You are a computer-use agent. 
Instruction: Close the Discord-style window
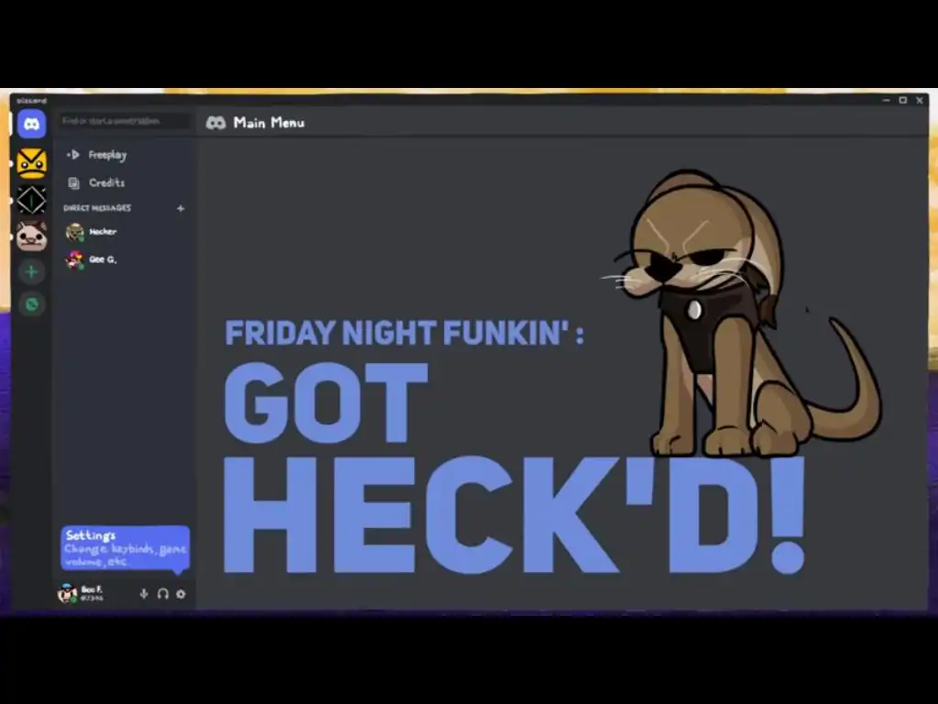click(x=920, y=101)
